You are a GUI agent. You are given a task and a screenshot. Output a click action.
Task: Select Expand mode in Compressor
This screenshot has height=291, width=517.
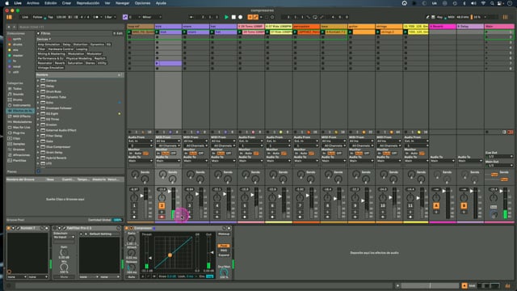coord(224,255)
